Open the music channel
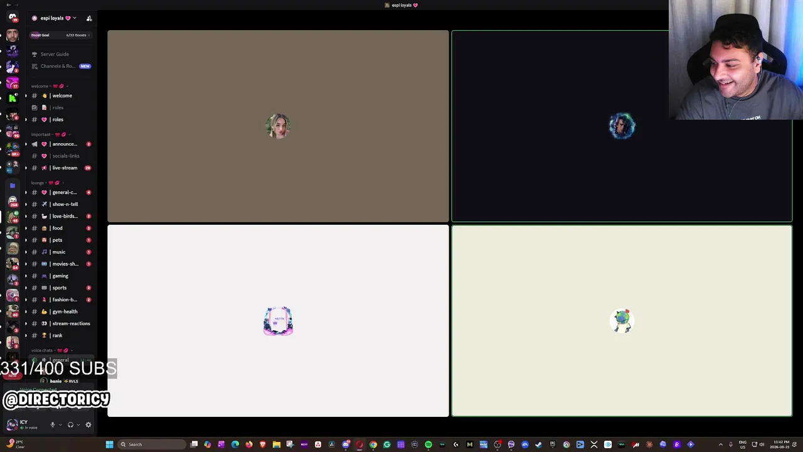 coord(60,252)
